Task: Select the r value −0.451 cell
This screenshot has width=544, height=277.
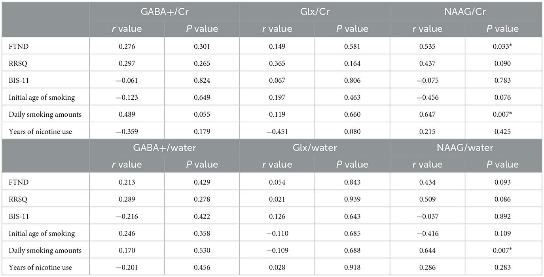Action: (x=277, y=131)
